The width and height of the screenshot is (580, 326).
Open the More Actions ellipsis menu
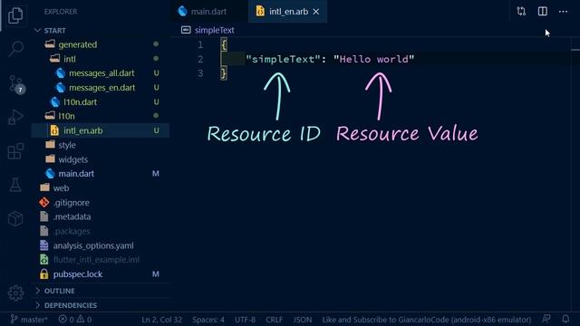point(563,12)
